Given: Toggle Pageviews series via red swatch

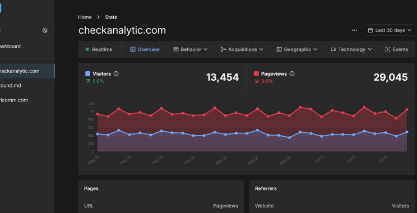Looking at the screenshot, I should pos(256,74).
